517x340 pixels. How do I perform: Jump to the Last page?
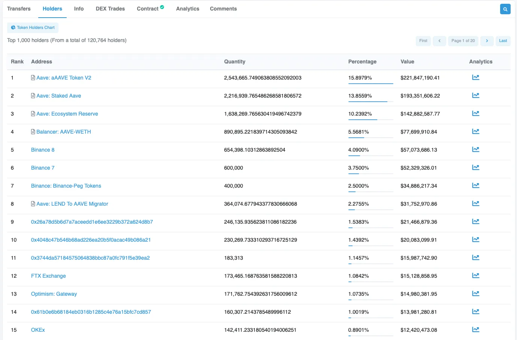pyautogui.click(x=503, y=41)
